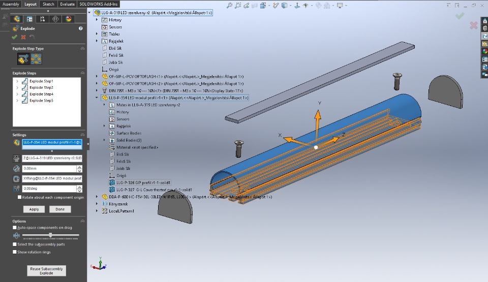
Task: Expand Explode Step1 in steps list
Action: point(17,81)
